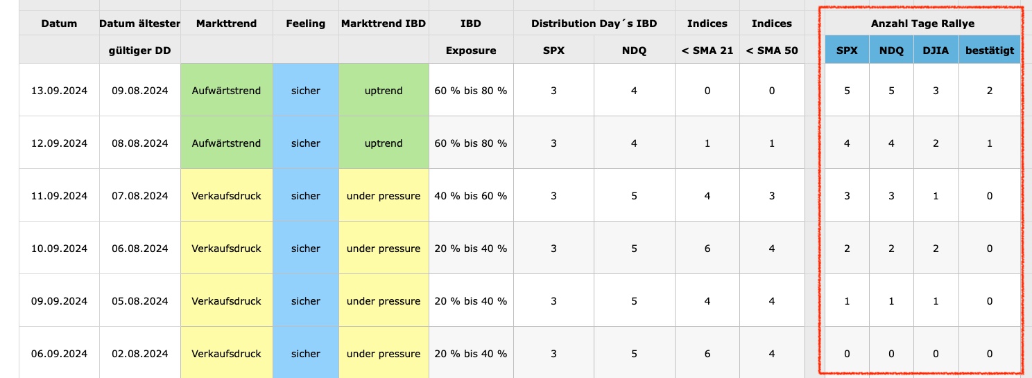The width and height of the screenshot is (1032, 378).
Task: Select the date cell 13.09.2024
Action: (59, 91)
